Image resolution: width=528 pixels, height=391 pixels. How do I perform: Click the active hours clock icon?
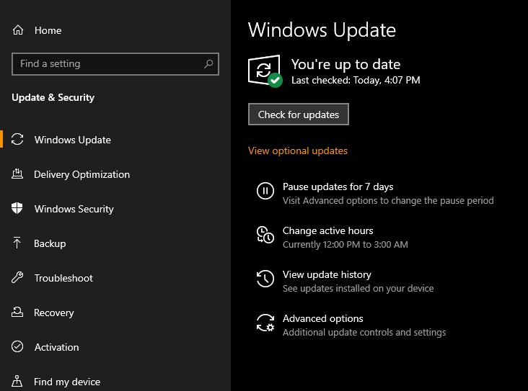click(x=265, y=235)
